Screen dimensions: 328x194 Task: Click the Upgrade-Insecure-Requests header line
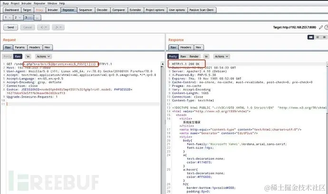[x=32, y=97]
